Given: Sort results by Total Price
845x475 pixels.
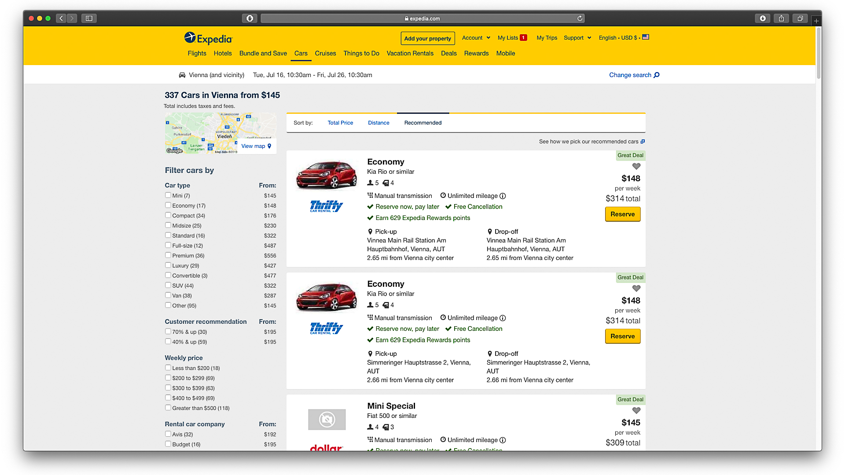Looking at the screenshot, I should pos(340,123).
